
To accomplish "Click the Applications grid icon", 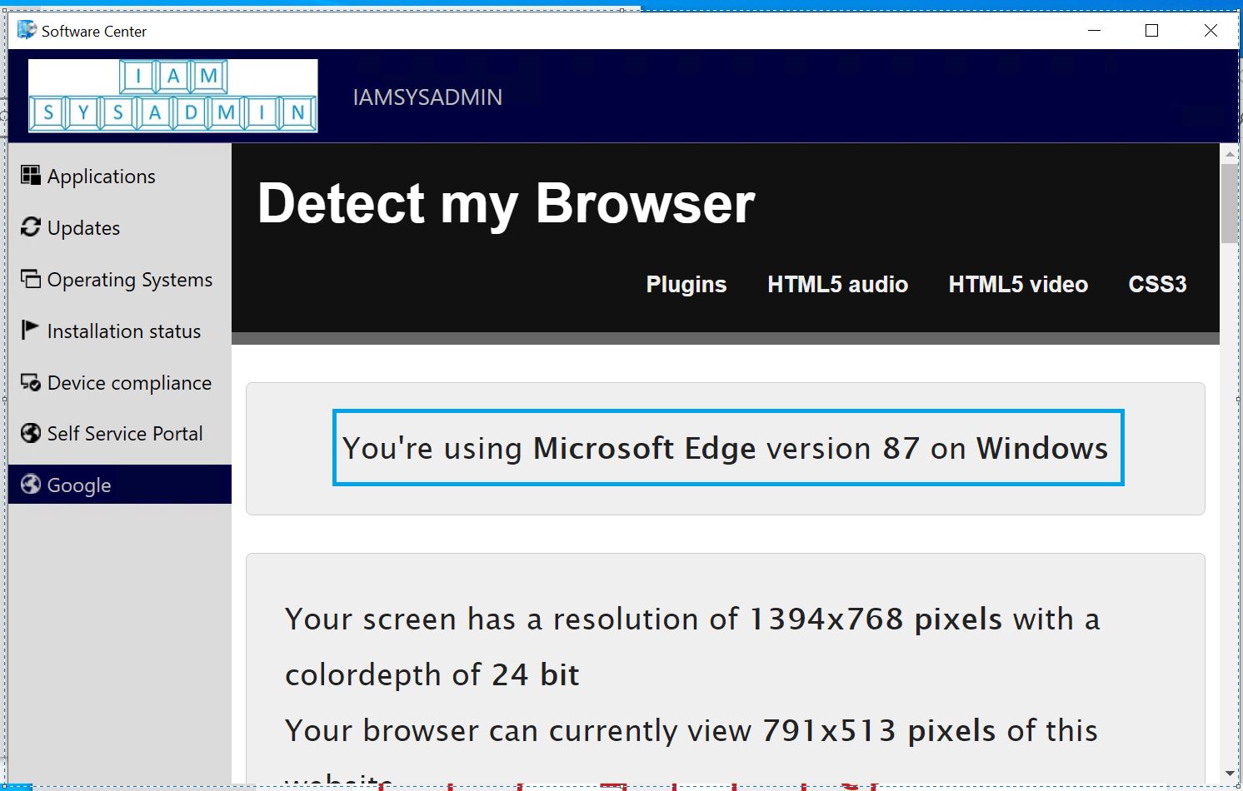I will [x=31, y=175].
